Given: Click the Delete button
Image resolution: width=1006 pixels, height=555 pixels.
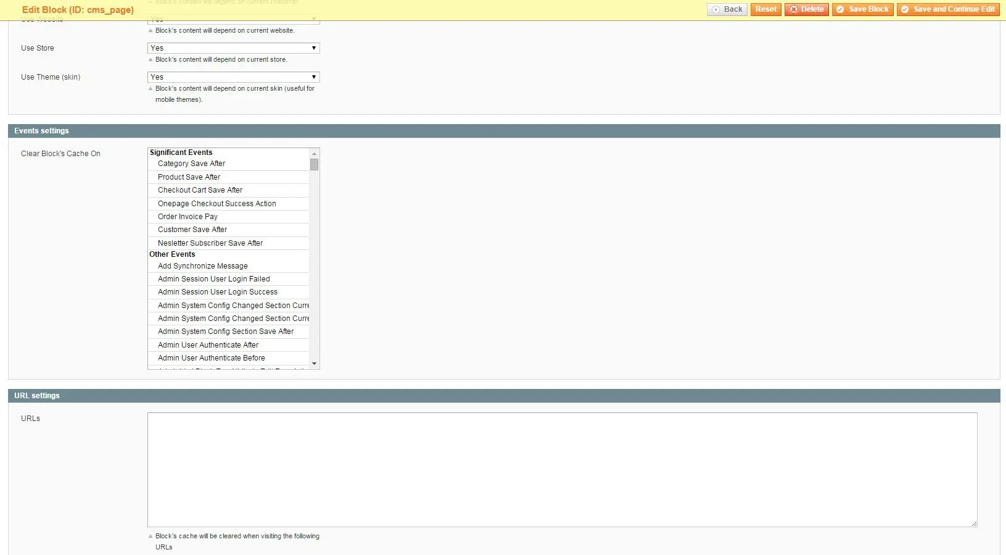Looking at the screenshot, I should [x=807, y=9].
